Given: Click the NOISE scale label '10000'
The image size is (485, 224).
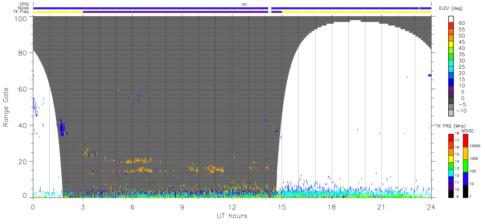Looking at the screenshot, I should click(475, 147).
